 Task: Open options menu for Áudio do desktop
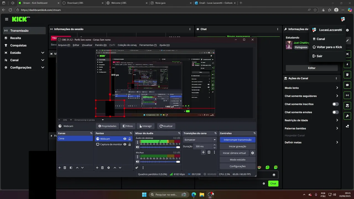click(137, 142)
